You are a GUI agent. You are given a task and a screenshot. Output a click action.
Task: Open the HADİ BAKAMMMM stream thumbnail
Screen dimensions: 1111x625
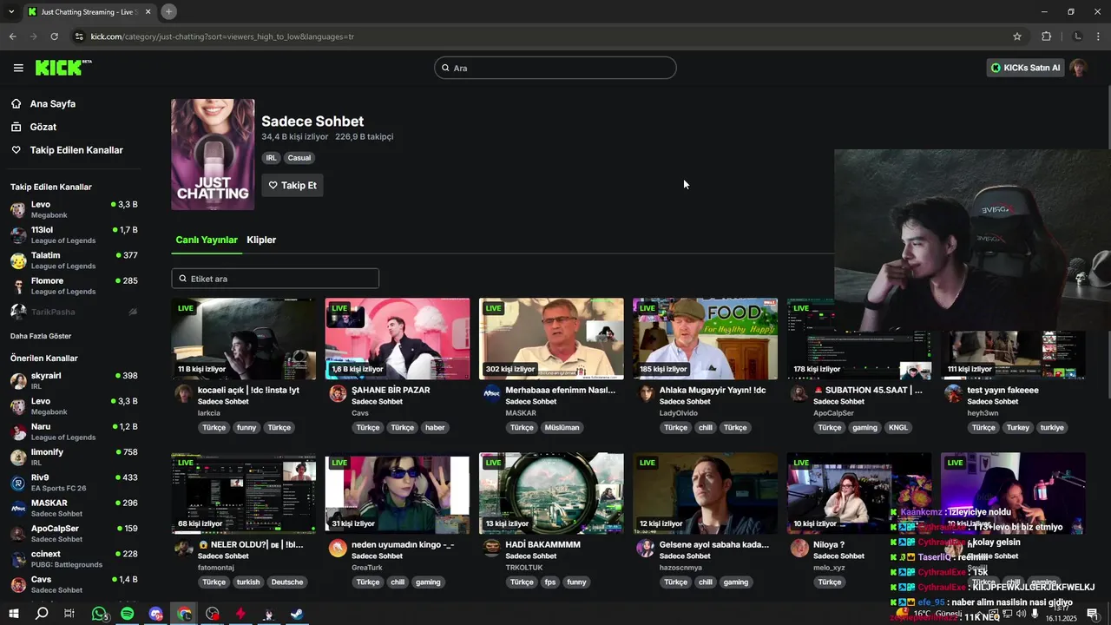[x=551, y=493]
